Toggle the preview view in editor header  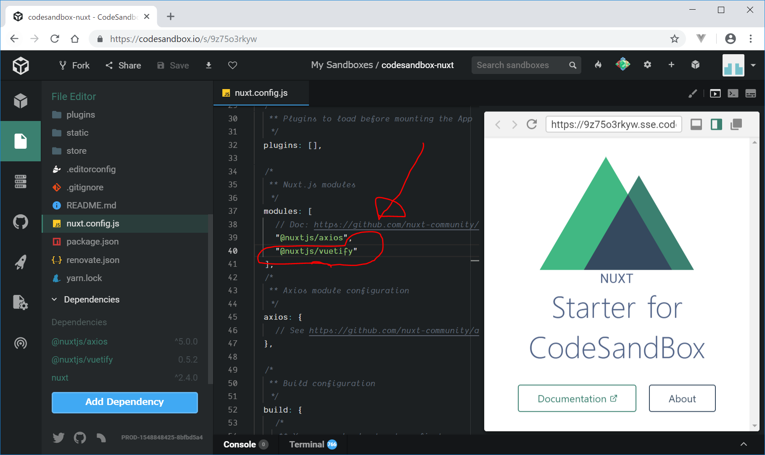pos(715,93)
